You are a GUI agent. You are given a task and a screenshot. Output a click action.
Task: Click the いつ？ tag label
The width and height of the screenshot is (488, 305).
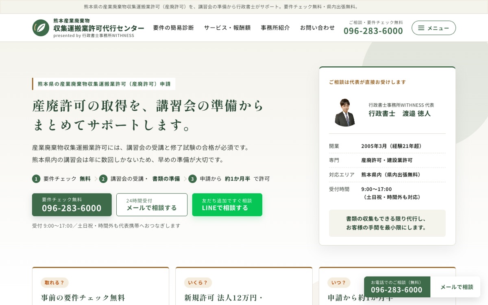[339, 283]
